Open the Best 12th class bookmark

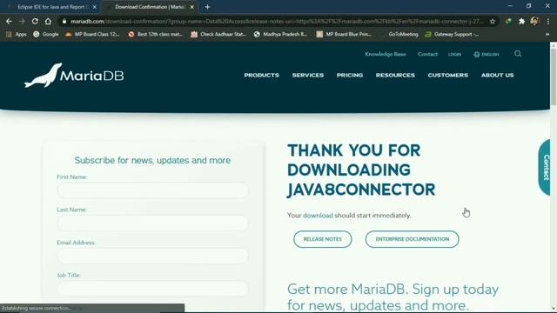(156, 35)
